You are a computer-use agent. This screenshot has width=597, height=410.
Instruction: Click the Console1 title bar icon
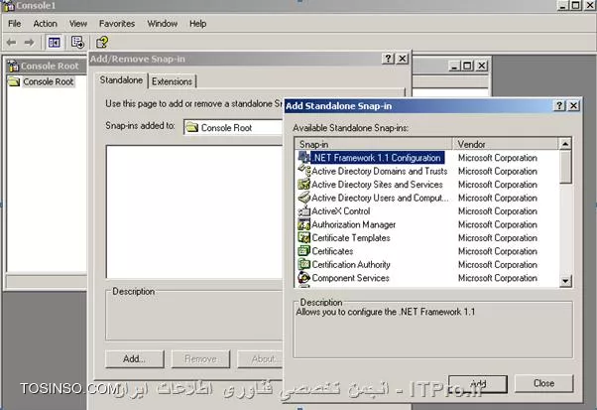click(x=8, y=5)
